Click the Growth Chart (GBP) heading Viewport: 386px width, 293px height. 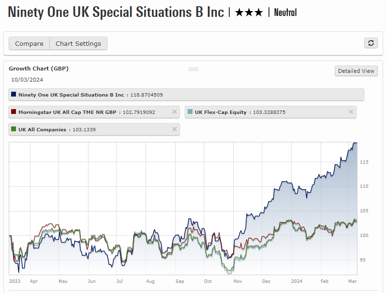pos(39,69)
